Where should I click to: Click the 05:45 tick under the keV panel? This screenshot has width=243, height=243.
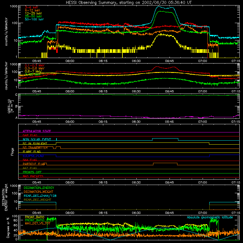point(36,61)
